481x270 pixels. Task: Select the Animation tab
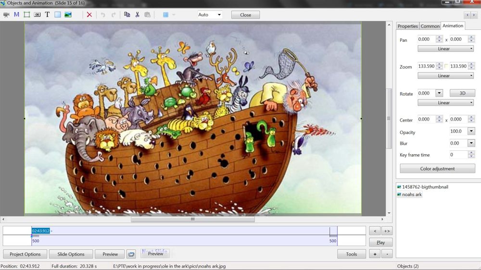(x=453, y=26)
